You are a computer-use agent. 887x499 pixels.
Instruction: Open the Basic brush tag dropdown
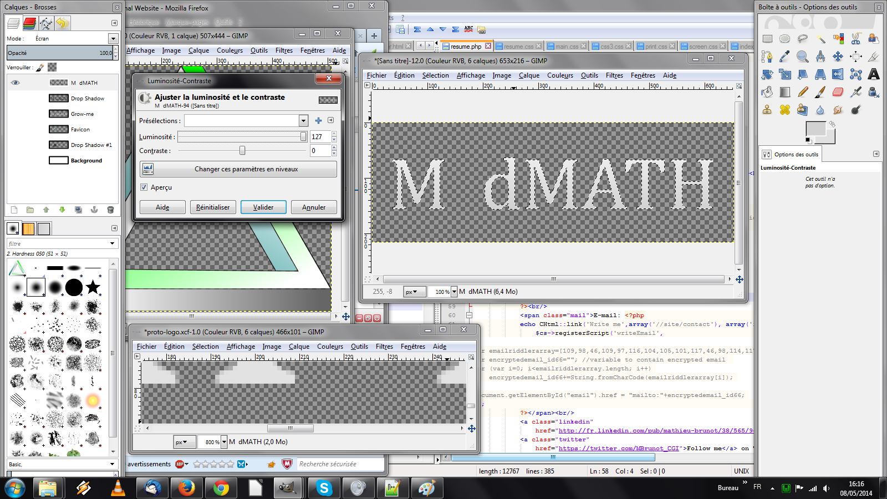112,464
